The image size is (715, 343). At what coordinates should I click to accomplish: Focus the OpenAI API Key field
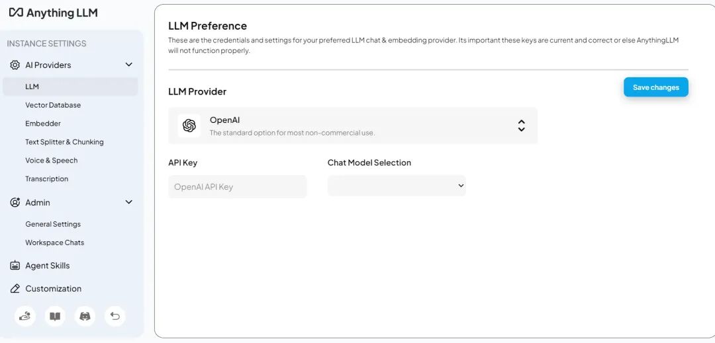click(238, 186)
